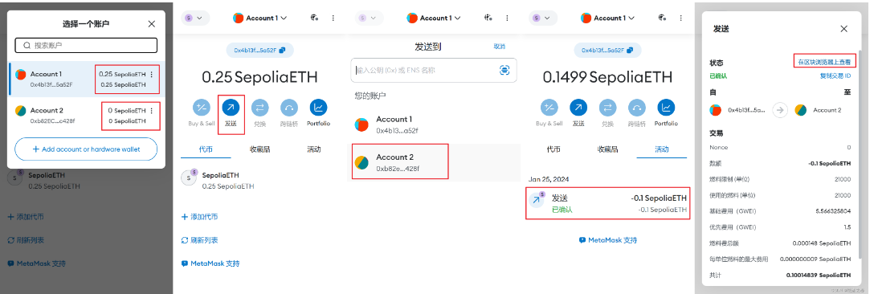
Task: Open network dropdown in 0.1499 SepoliaETH view
Action: tap(543, 18)
